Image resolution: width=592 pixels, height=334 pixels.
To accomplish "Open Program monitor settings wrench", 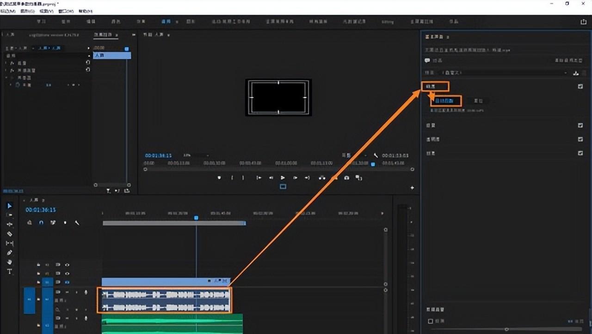I will (x=376, y=155).
